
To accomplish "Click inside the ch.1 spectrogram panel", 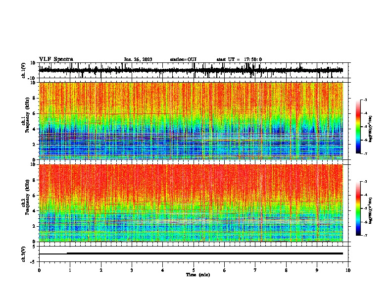I will 191,121.
